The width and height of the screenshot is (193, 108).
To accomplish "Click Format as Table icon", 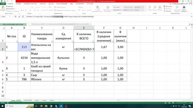I will coord(108,7).
